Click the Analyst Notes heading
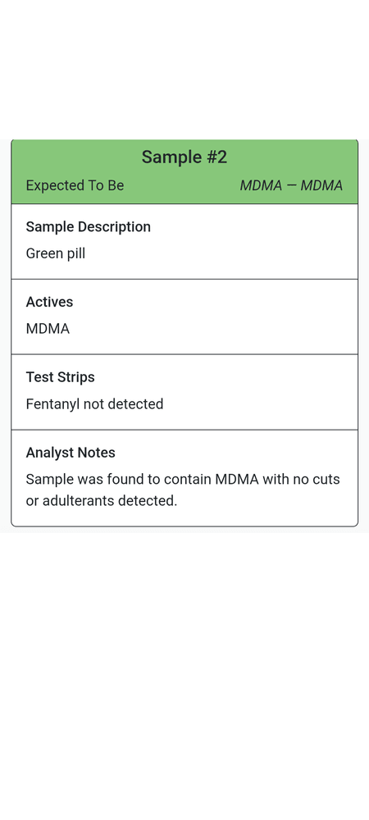 71,453
